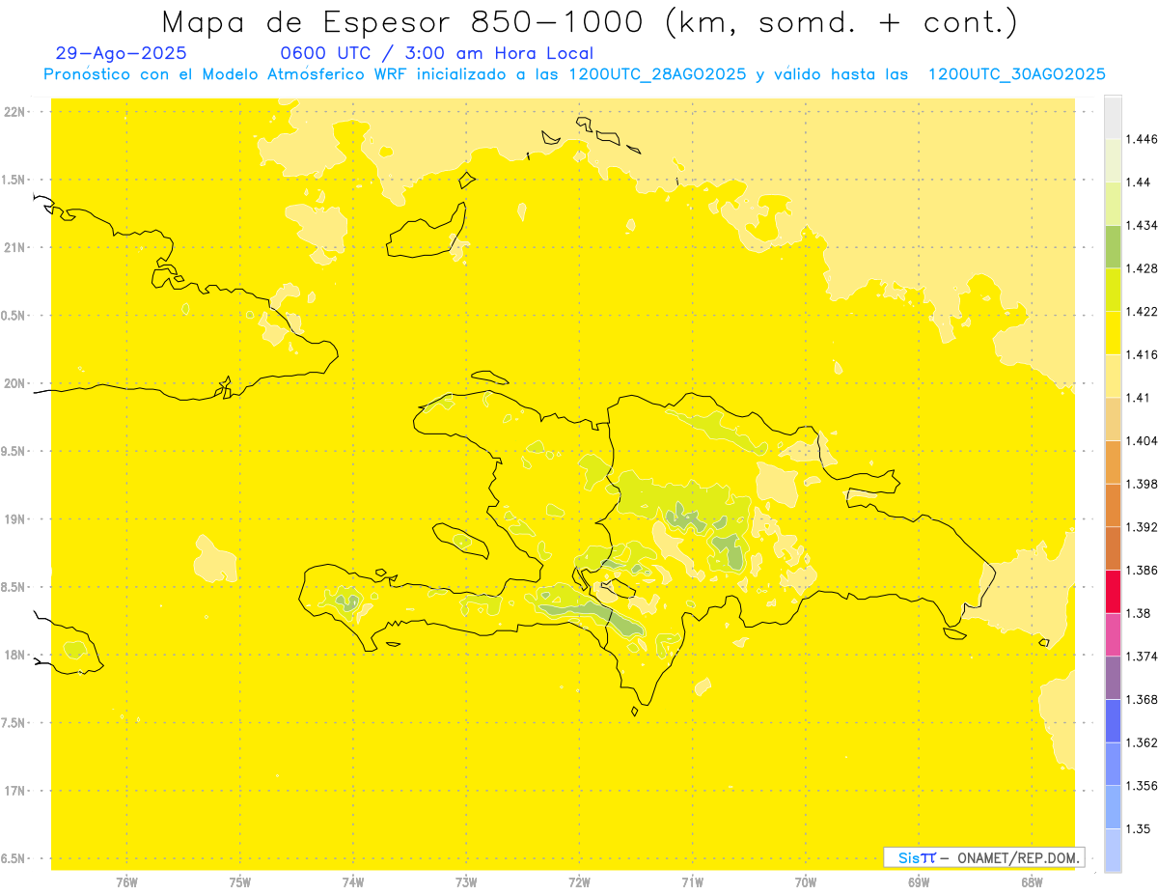
Task: Click the blue swatch between 1.362 and 1.368
Action: 1113,720
